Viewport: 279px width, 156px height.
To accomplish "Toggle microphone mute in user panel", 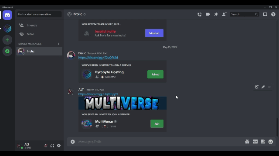I will click(x=46, y=146).
